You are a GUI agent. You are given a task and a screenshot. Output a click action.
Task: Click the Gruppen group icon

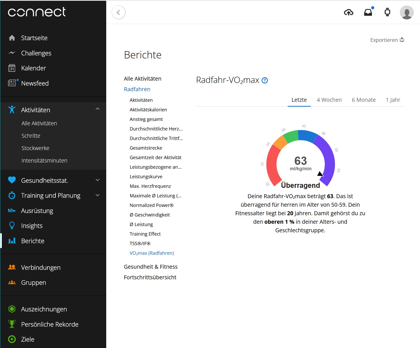click(12, 282)
